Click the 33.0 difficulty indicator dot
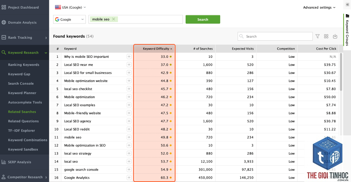This screenshot has width=351, height=182. pos(171,57)
